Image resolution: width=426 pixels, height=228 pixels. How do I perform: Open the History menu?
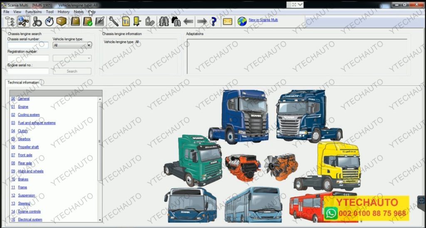(64, 12)
